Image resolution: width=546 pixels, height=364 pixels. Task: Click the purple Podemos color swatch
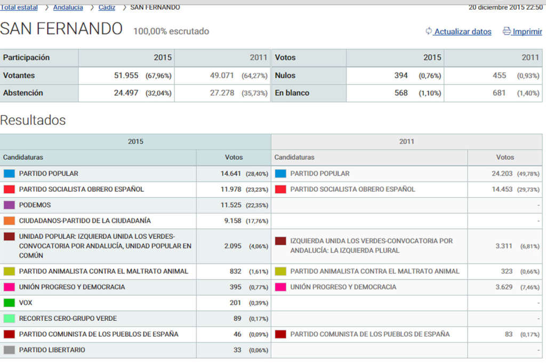pyautogui.click(x=9, y=205)
